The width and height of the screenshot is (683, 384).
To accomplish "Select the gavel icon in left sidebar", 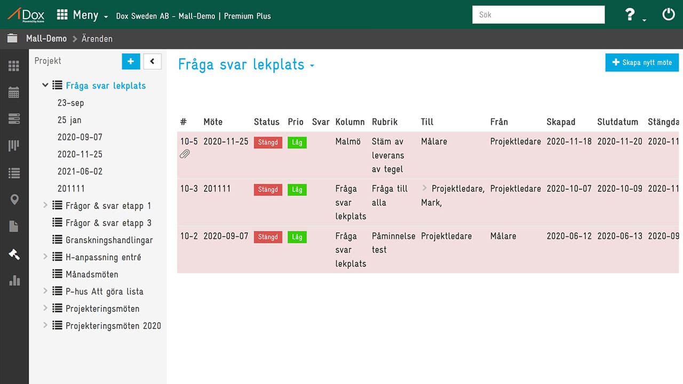I will [14, 254].
